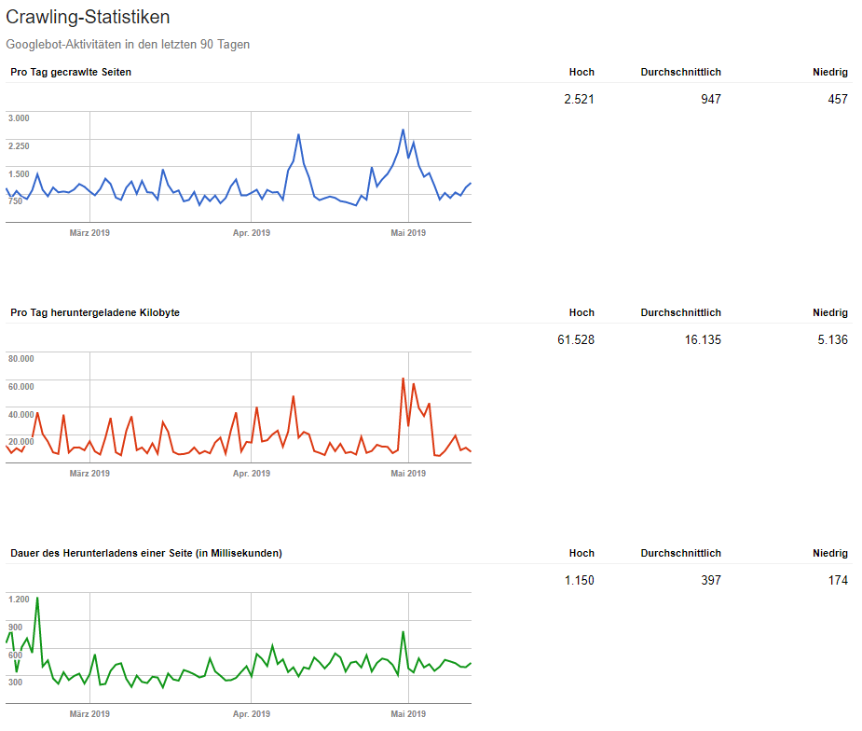This screenshot has width=862, height=731.
Task: Click Durchschnittlich header of download time section
Action: (680, 553)
